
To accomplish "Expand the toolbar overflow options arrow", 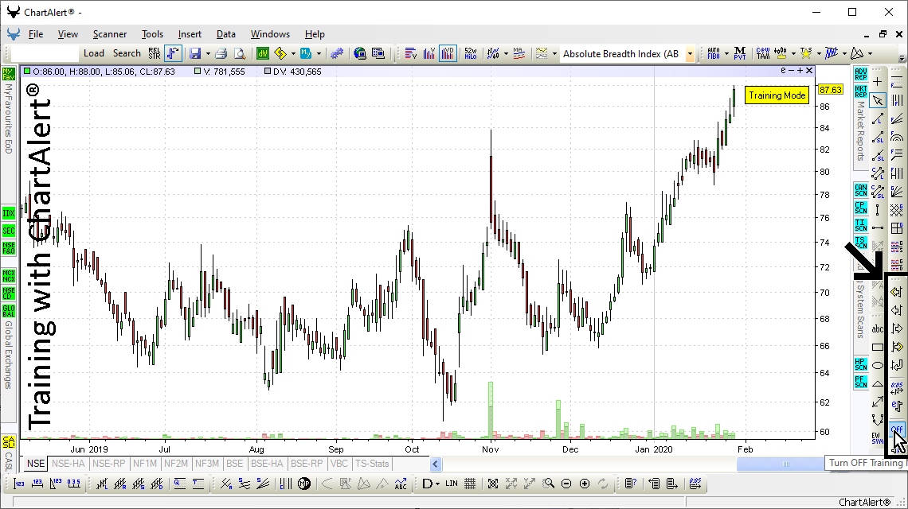I will (x=902, y=58).
